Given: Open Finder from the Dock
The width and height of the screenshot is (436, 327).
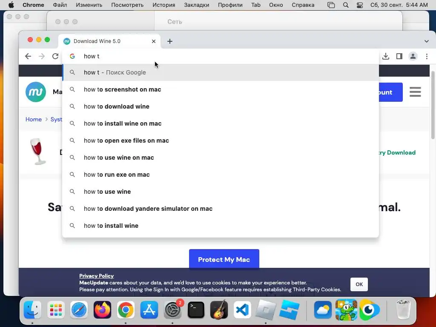Looking at the screenshot, I should click(x=32, y=310).
